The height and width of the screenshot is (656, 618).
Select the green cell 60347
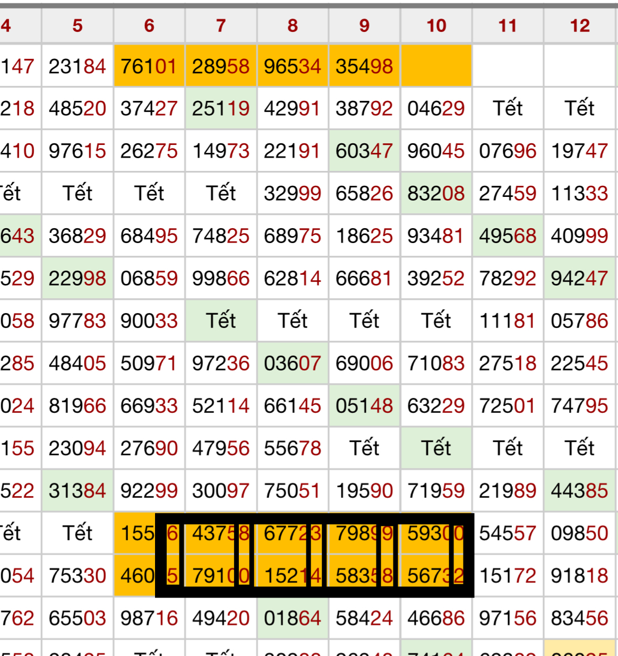[364, 151]
